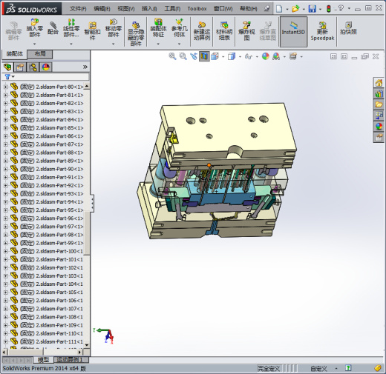Click the 自定义 label in status bar
Image resolution: width=386 pixels, height=374 pixels.
318,369
